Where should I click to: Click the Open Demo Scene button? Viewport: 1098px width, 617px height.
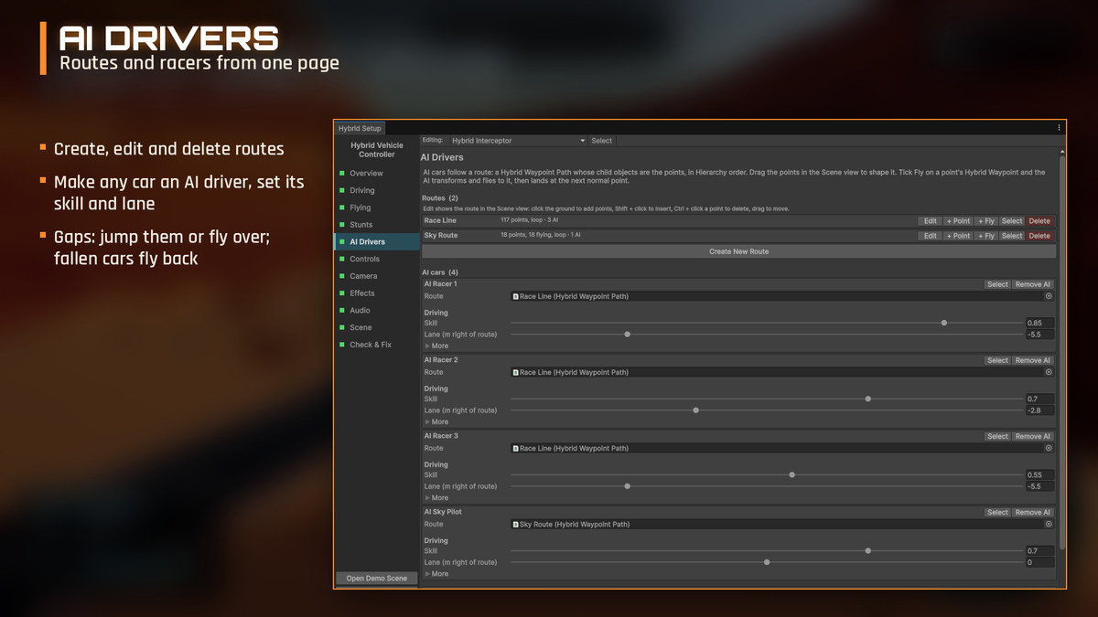pos(377,578)
